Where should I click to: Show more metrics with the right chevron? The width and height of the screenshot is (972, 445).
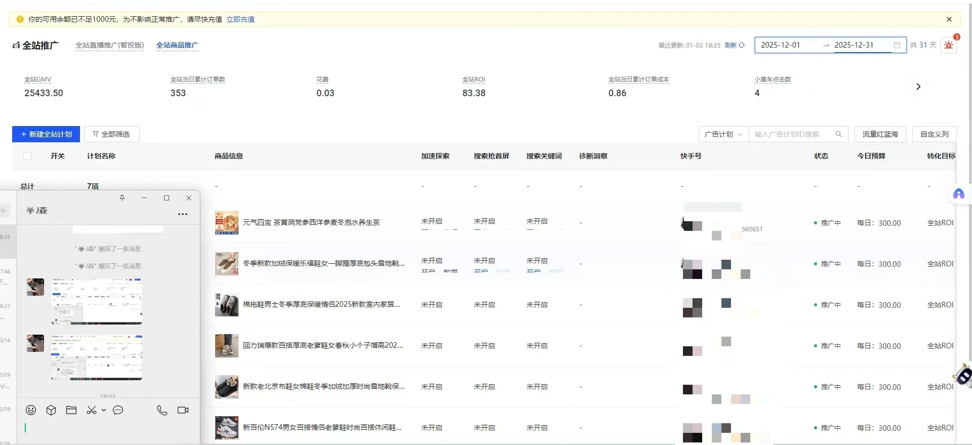(x=918, y=87)
